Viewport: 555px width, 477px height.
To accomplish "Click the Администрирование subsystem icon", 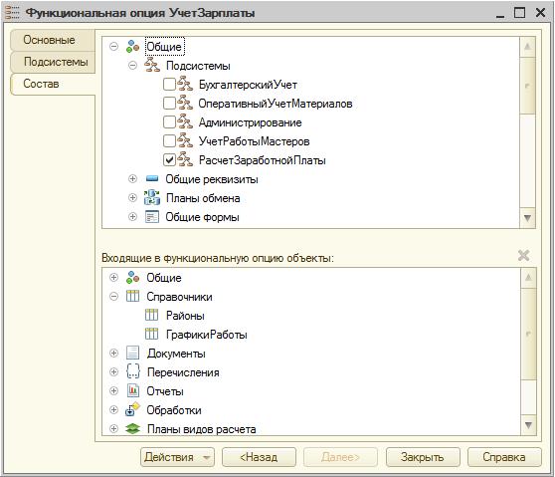I will (x=185, y=121).
